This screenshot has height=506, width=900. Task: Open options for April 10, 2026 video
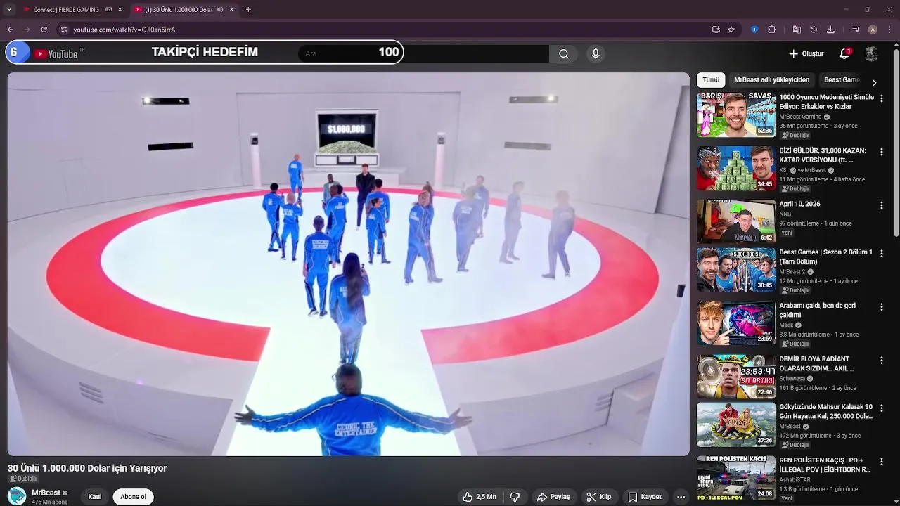pos(882,205)
